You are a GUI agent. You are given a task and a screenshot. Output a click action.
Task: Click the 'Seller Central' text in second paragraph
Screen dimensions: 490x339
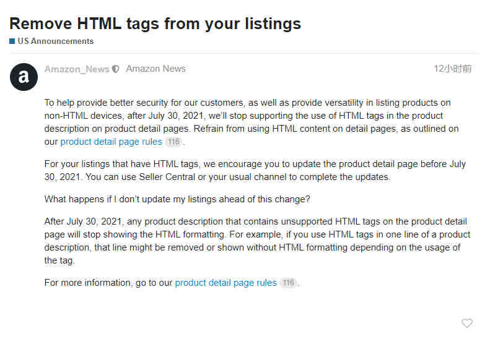[x=167, y=177]
